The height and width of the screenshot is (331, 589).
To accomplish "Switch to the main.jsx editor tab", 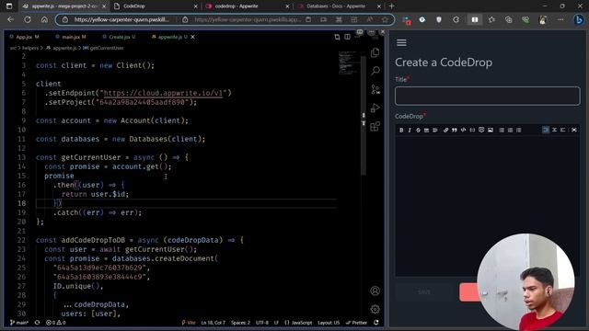I will [71, 37].
